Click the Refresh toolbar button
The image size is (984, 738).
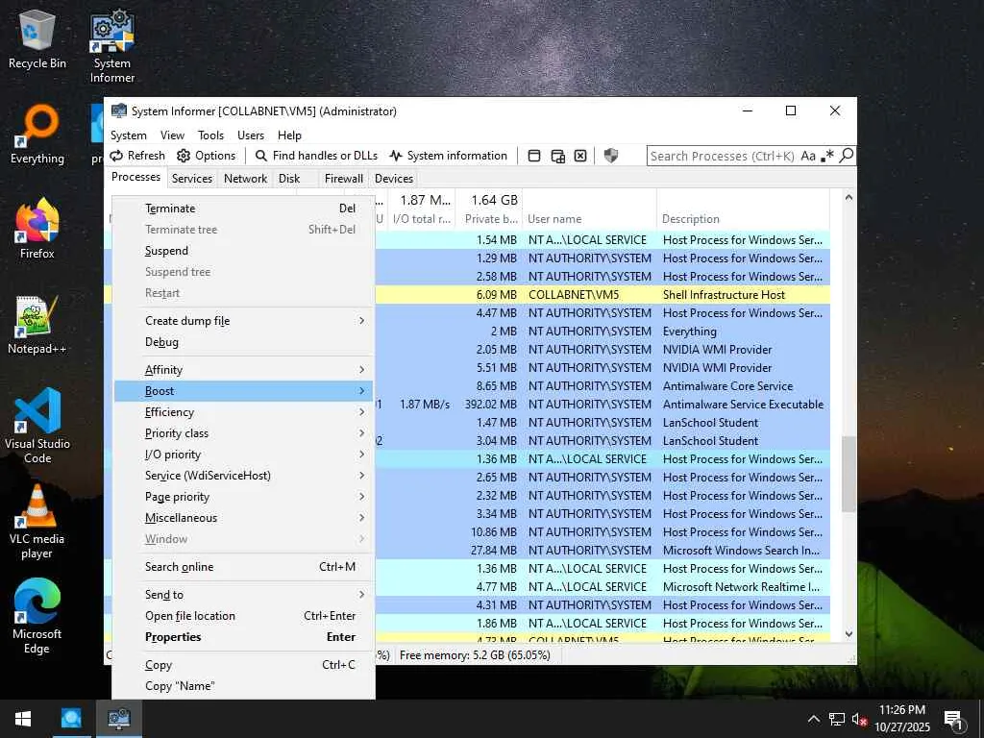pyautogui.click(x=137, y=156)
